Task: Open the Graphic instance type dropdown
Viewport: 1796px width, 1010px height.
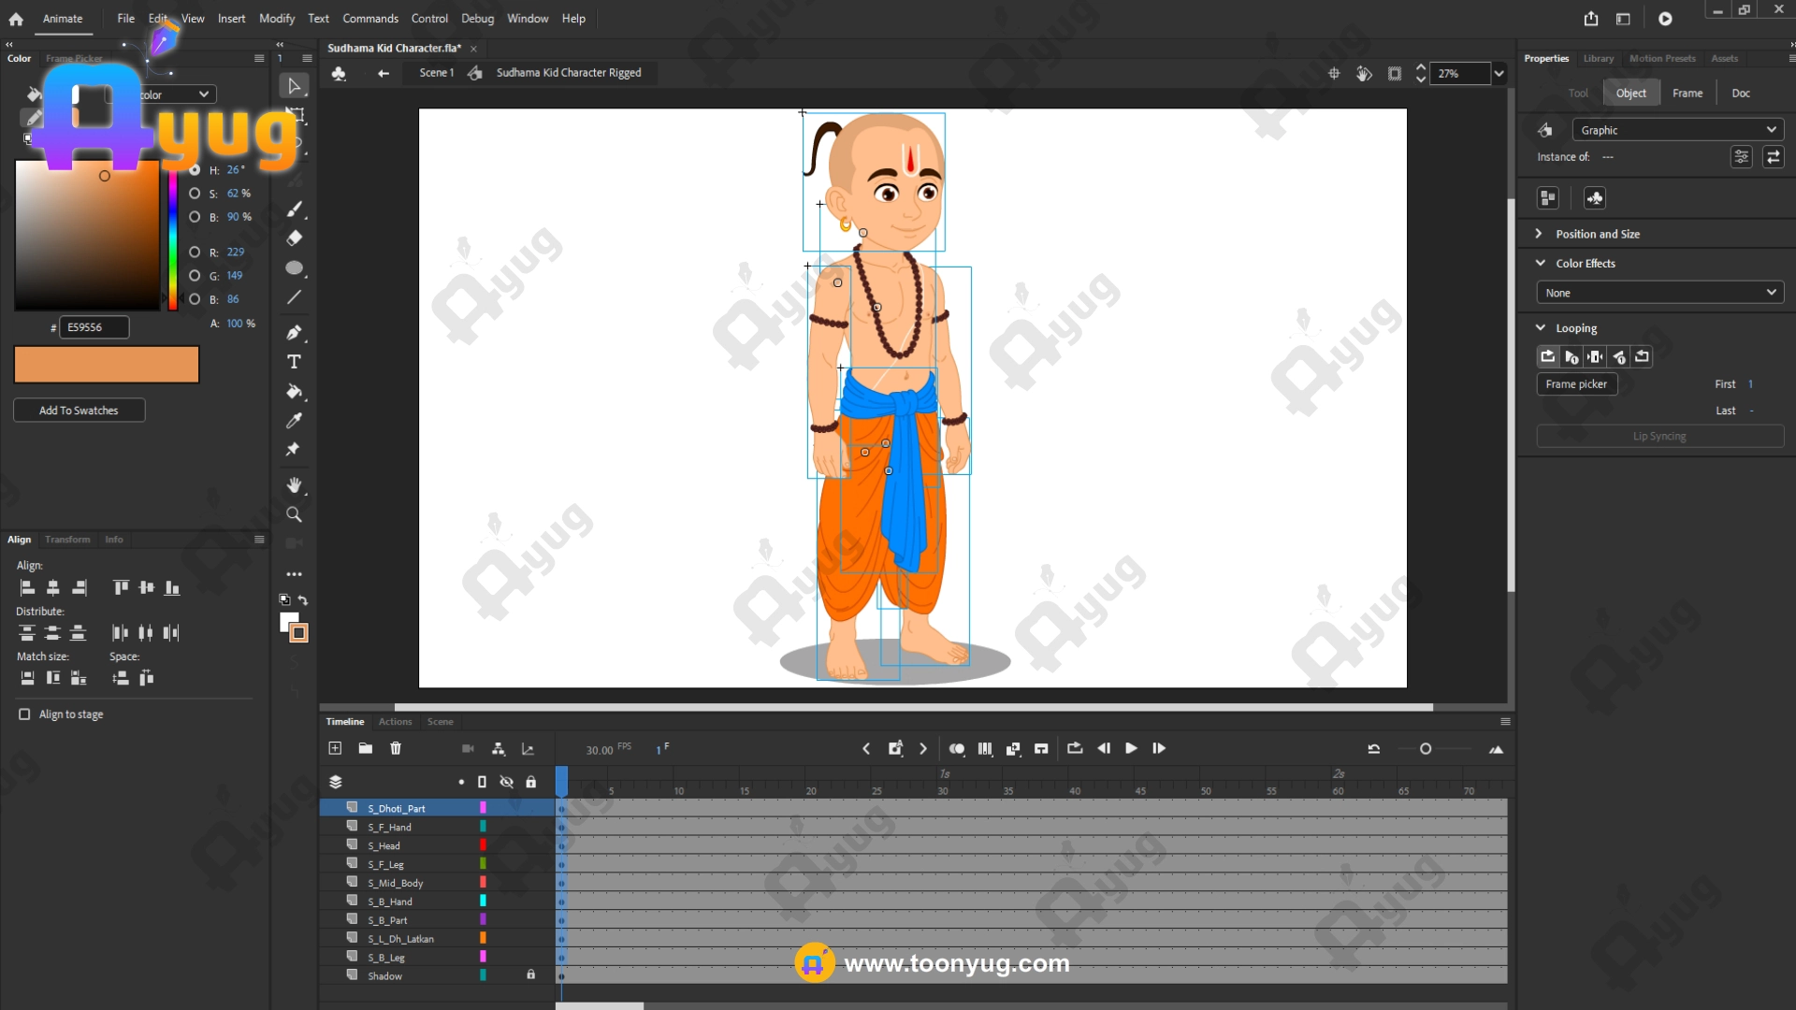Action: (x=1677, y=130)
